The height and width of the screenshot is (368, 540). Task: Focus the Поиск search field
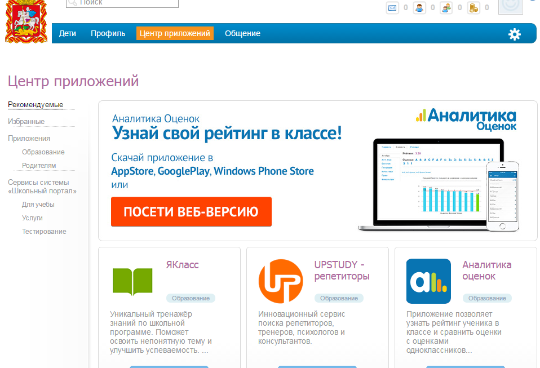(122, 3)
